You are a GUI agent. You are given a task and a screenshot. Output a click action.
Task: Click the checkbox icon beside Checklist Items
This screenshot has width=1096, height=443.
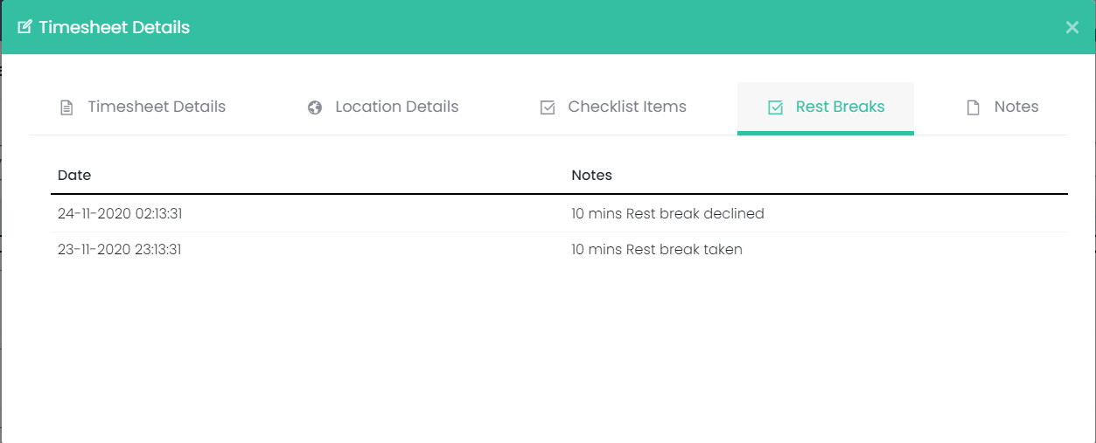[548, 107]
